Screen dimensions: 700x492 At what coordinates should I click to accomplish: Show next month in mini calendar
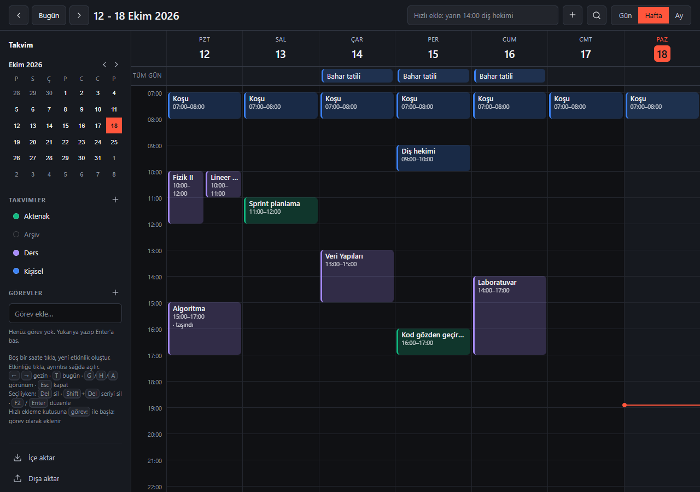[x=116, y=65]
